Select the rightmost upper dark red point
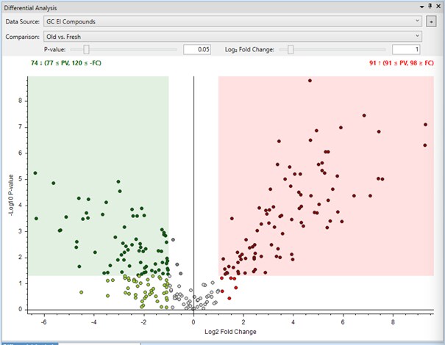 tap(425, 124)
